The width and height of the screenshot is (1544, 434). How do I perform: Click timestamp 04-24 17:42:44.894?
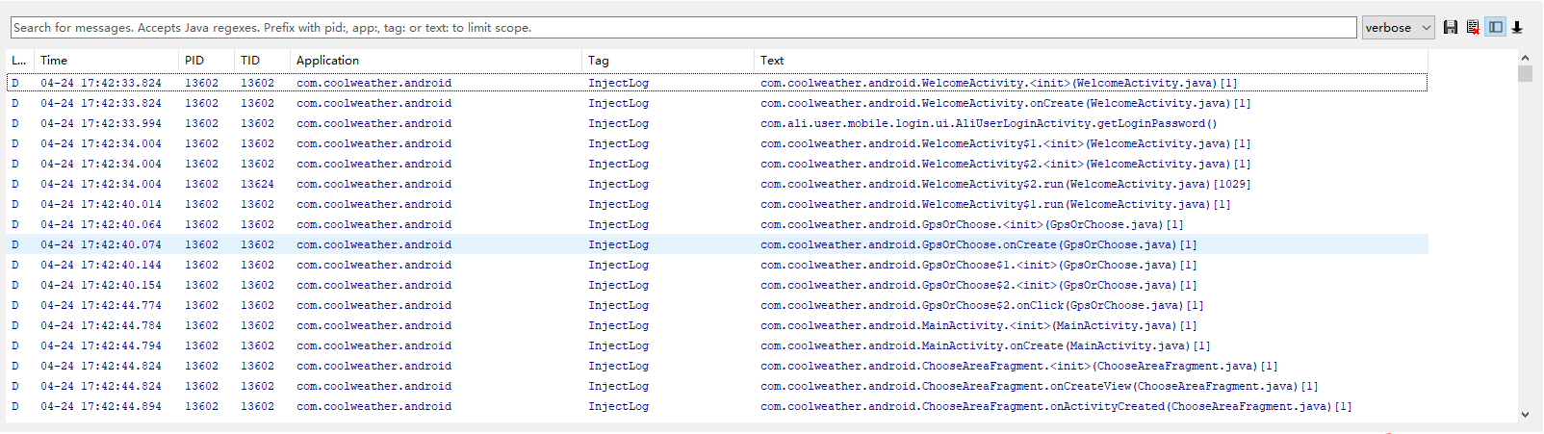point(101,406)
